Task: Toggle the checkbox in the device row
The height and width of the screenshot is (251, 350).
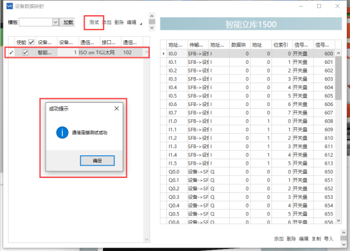Action: click(x=25, y=52)
